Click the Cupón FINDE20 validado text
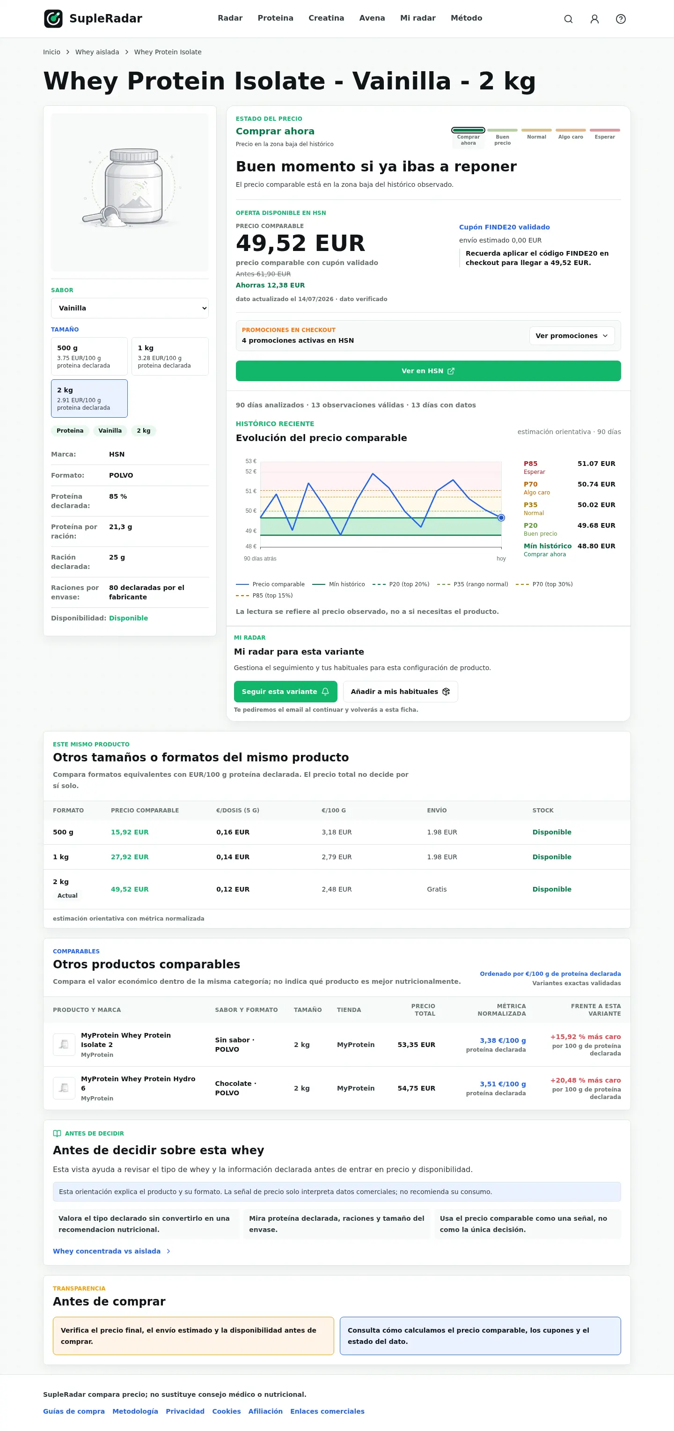 click(x=504, y=227)
